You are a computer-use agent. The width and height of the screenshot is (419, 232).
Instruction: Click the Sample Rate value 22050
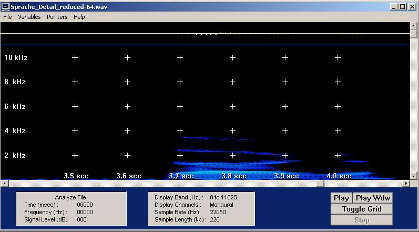coord(218,212)
